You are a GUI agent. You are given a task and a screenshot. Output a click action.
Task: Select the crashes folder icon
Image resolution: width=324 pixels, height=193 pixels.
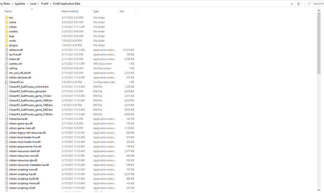click(x=7, y=31)
